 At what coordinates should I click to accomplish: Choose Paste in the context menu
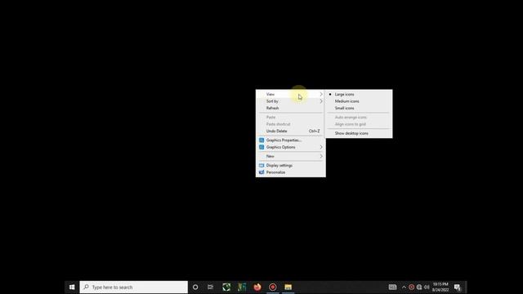pos(291,118)
